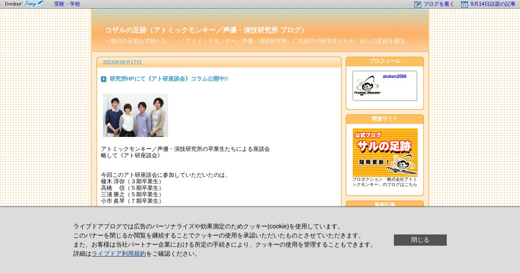Click the line 略して《アト研座談会》

click(x=131, y=156)
